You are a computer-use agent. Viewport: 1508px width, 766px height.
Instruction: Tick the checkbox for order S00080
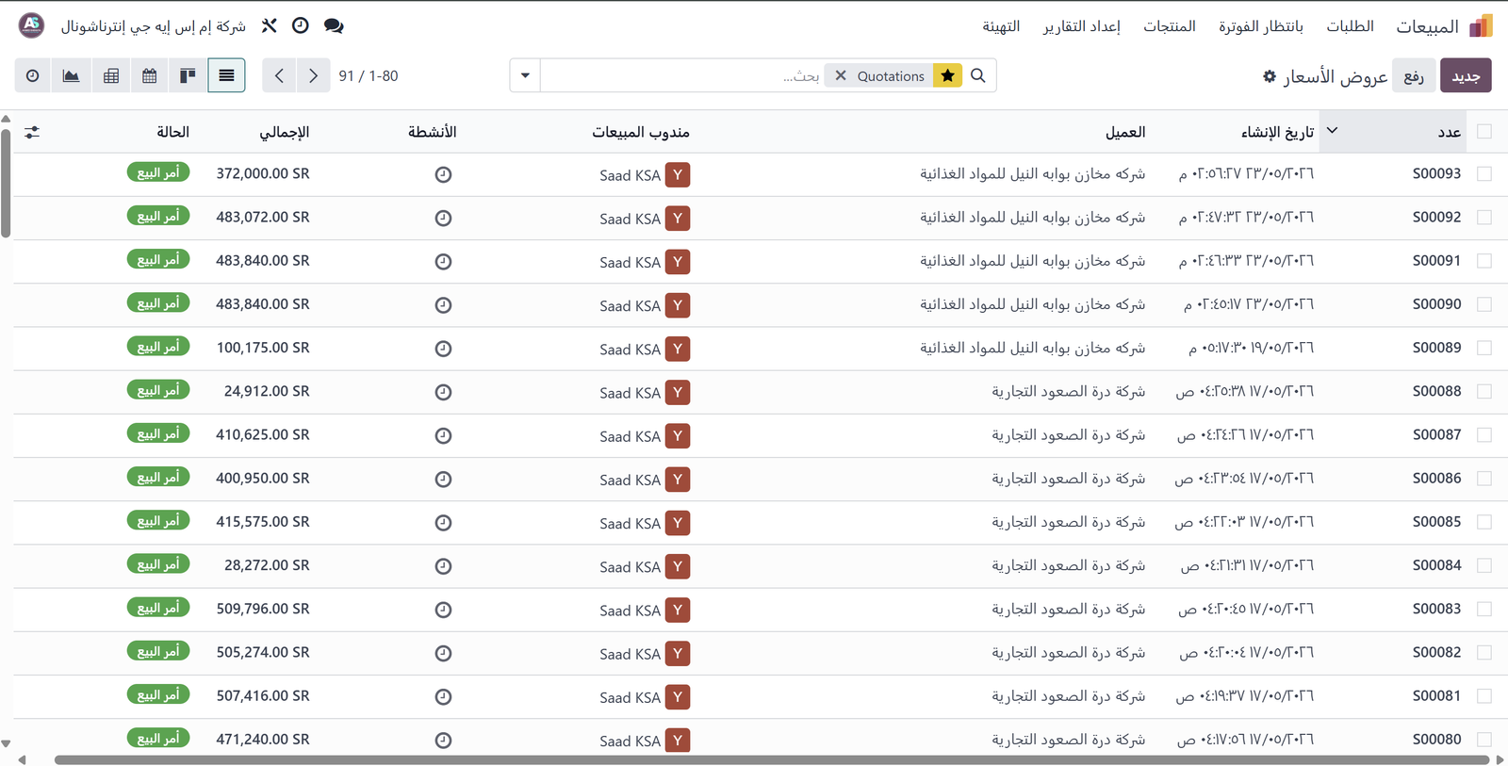pyautogui.click(x=1484, y=740)
